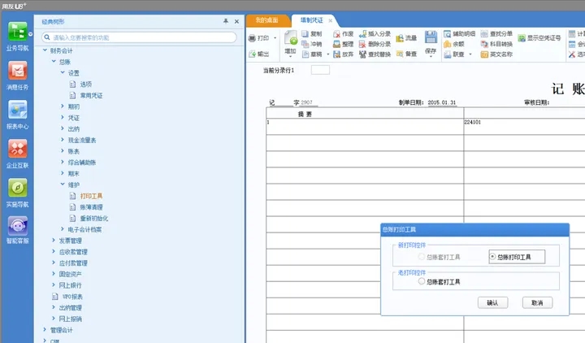Click the 确认 button in the print dialog

tap(493, 302)
